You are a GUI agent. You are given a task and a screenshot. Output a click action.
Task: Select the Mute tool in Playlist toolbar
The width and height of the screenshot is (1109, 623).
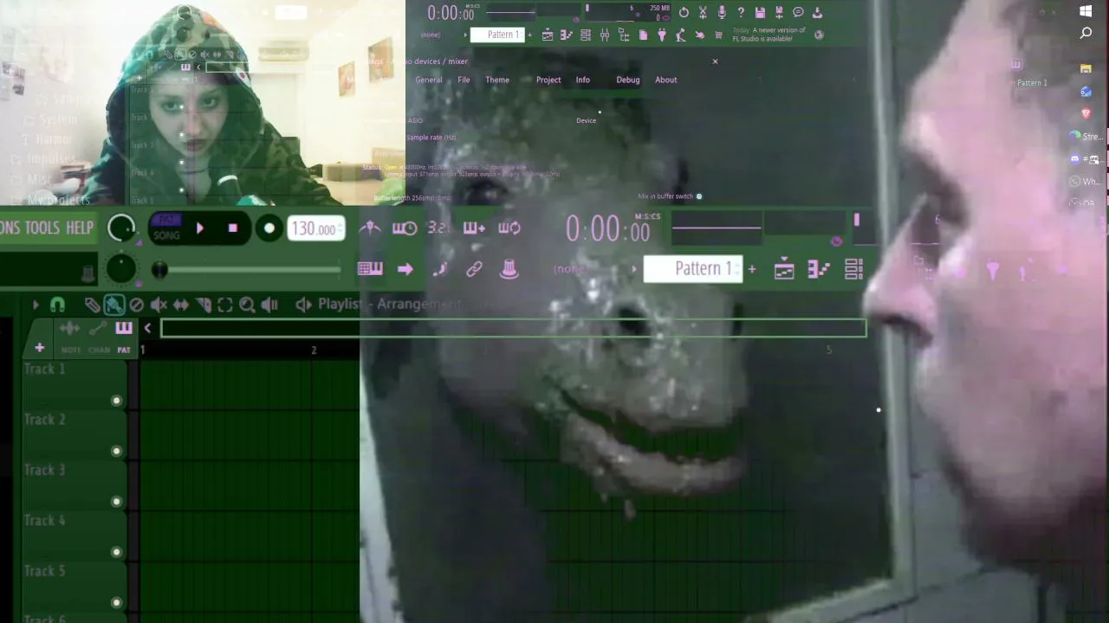click(x=159, y=305)
